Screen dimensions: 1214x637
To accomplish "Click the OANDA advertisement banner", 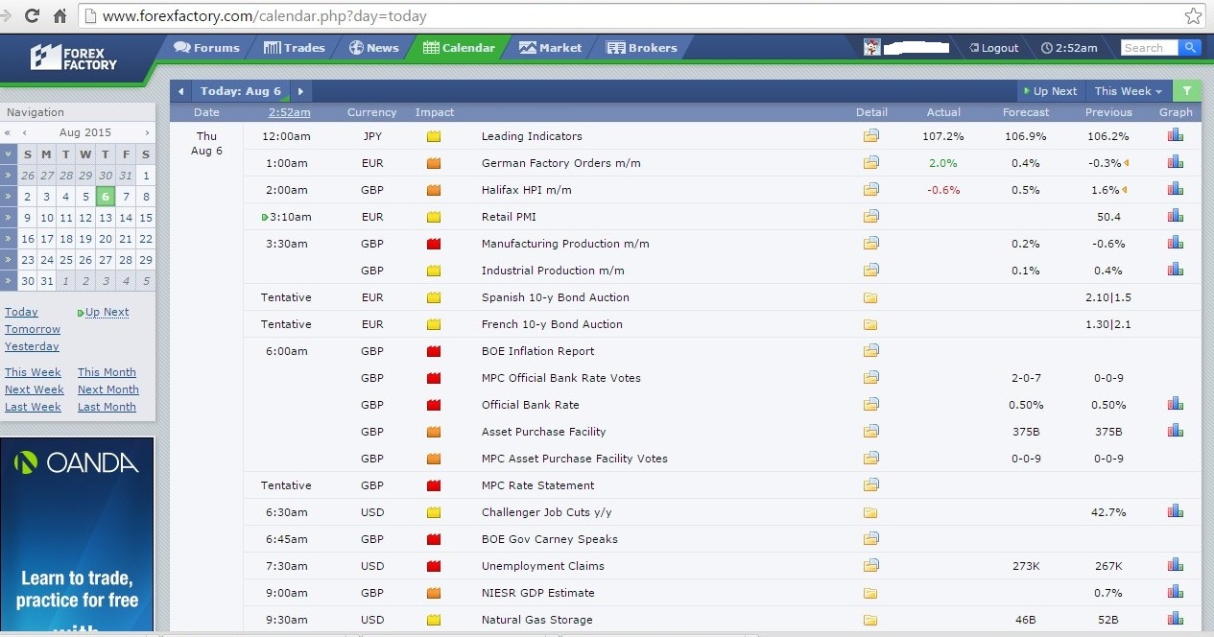I will 77,535.
